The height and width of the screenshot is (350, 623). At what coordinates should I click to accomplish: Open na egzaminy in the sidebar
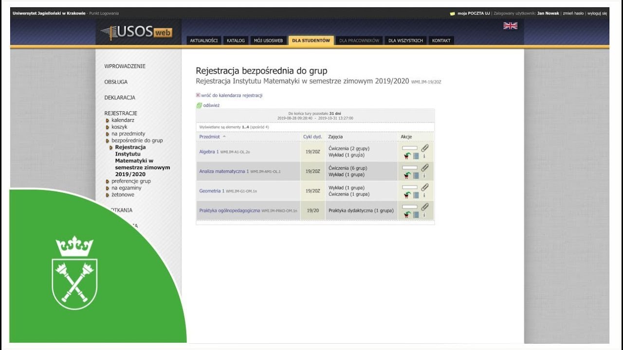click(127, 188)
